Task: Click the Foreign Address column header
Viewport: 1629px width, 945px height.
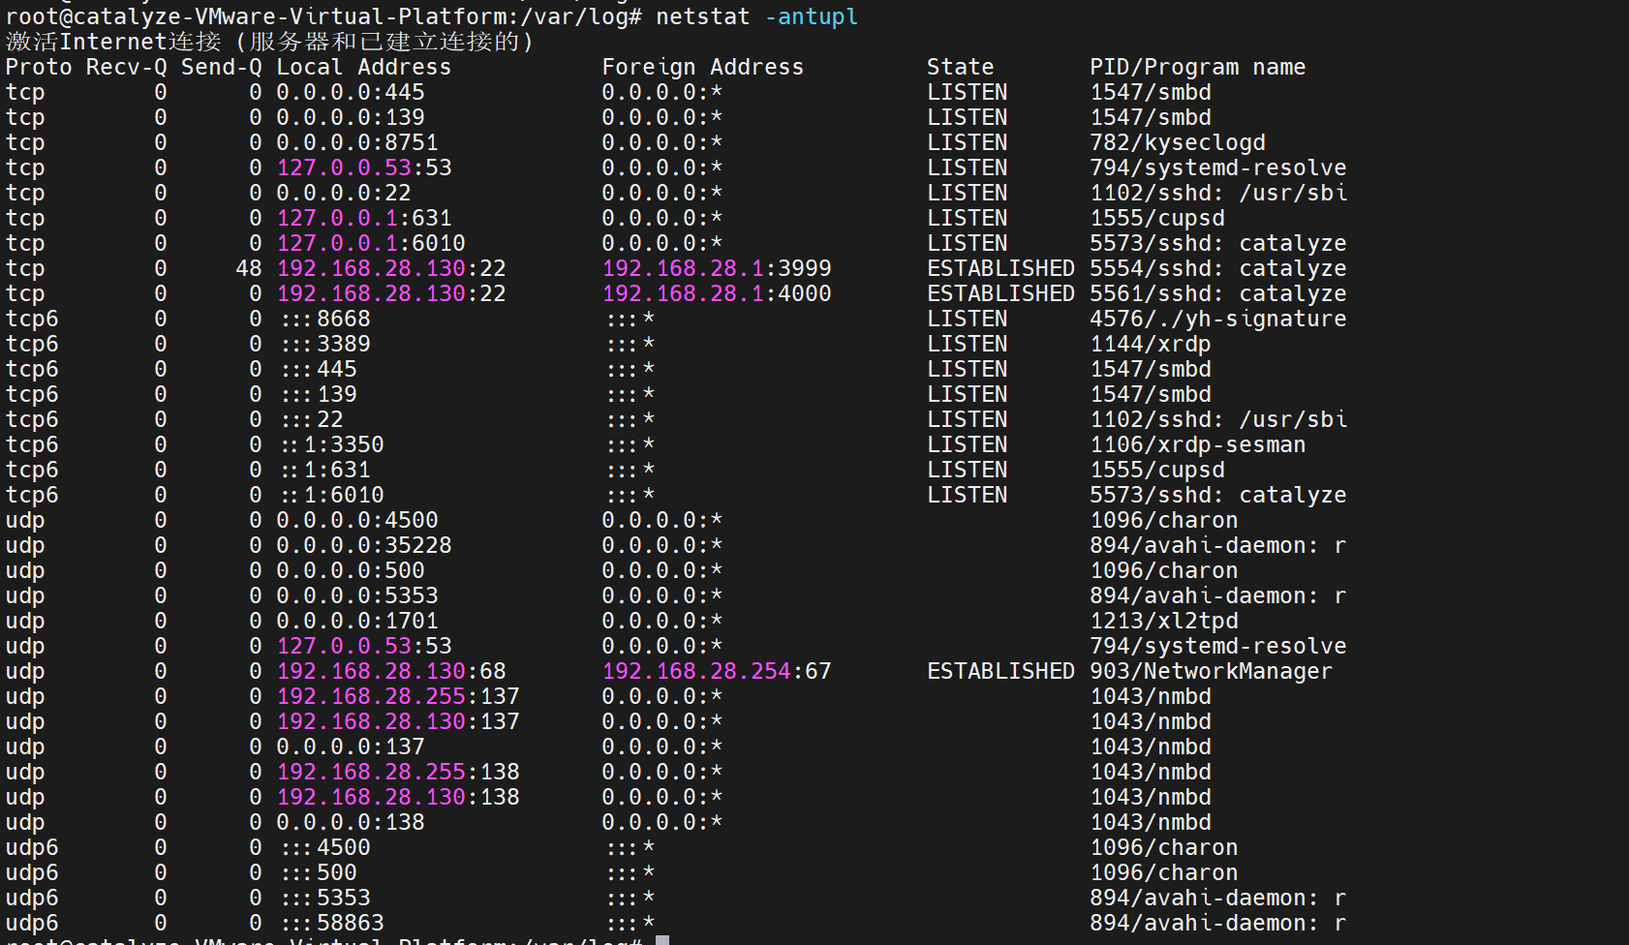Action: pos(702,67)
